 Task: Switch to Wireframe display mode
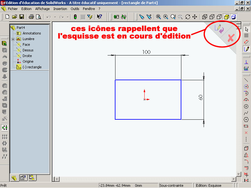[x=205, y=17]
